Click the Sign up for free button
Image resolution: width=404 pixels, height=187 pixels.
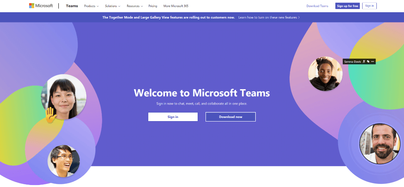347,6
